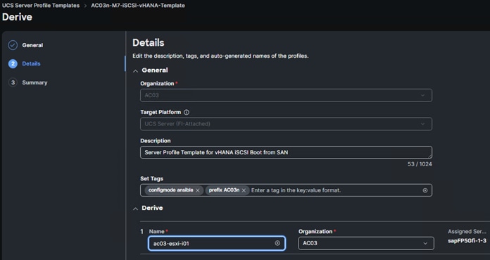Open the top Organization dropdown AC03
This screenshot has height=260, width=490.
coord(286,95)
